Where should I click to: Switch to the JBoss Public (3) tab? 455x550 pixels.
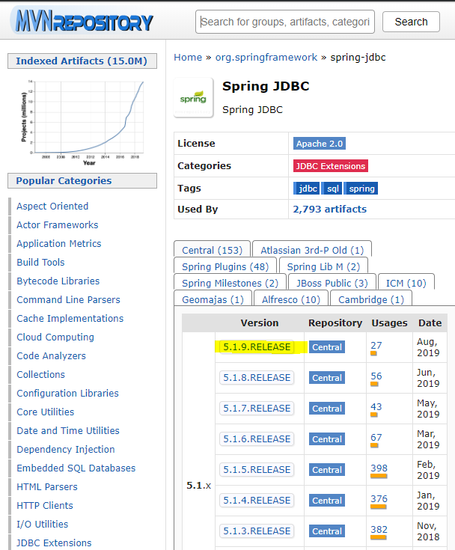[x=332, y=283]
